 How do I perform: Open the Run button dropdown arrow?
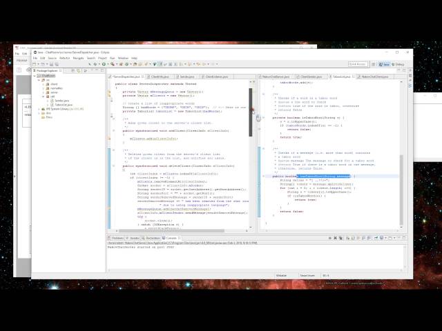pyautogui.click(x=108, y=64)
